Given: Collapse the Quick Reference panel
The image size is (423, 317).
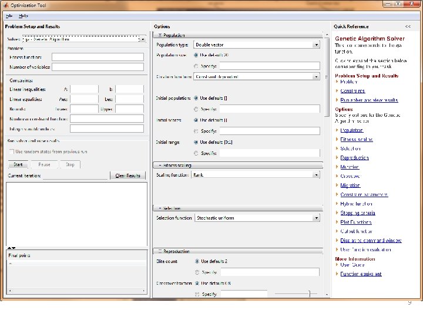Looking at the screenshot, I should click(x=408, y=26).
